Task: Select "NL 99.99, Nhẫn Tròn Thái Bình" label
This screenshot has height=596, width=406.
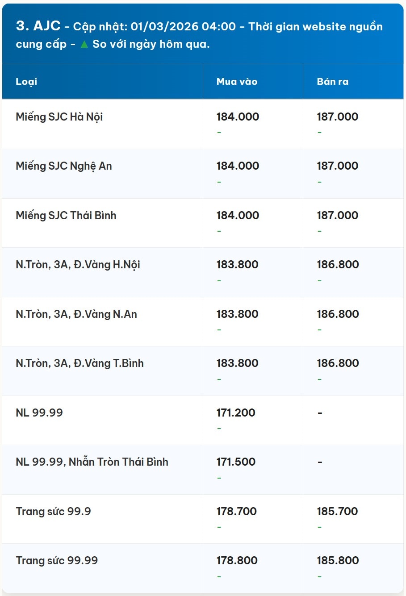Action: pyautogui.click(x=92, y=462)
